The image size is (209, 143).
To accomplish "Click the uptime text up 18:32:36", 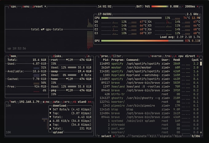I will pos(17,48).
